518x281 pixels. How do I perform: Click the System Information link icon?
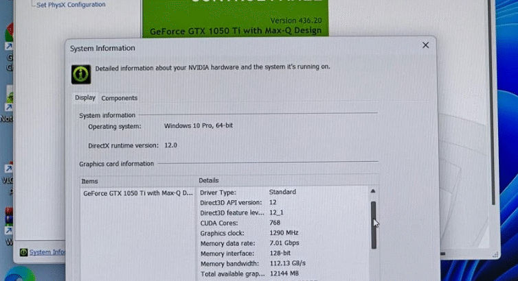click(x=23, y=252)
